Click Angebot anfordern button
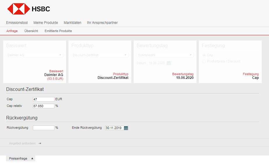269x166 pixels. point(22,143)
